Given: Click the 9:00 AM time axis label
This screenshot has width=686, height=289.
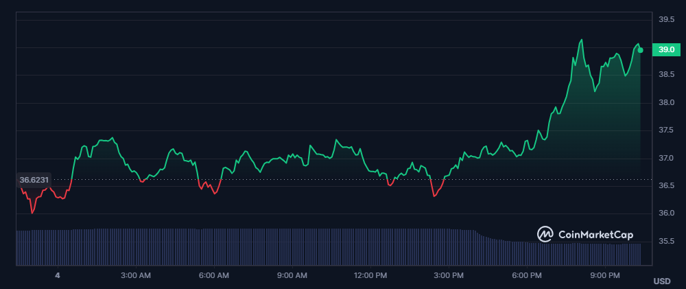Looking at the screenshot, I should tap(292, 275).
